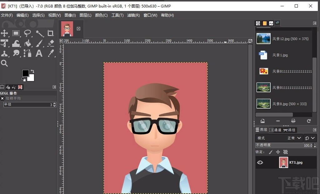The height and width of the screenshot is (194, 320).
Task: Select 风景8.jpg thumbnail in image list
Action: coord(263,104)
